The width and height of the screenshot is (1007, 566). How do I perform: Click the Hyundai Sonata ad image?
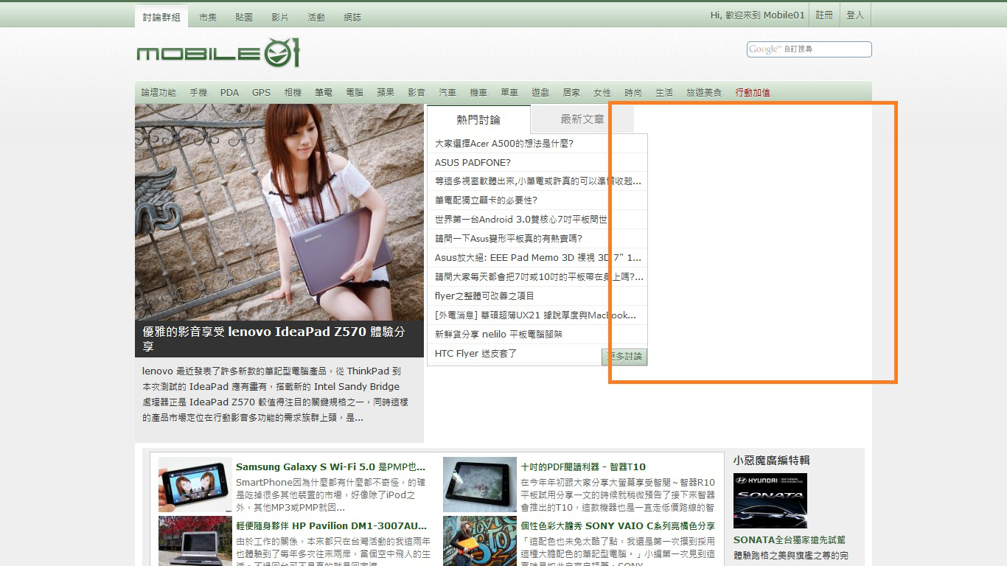coord(770,500)
